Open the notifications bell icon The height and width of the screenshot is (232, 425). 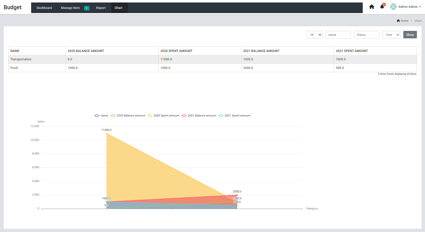[382, 7]
